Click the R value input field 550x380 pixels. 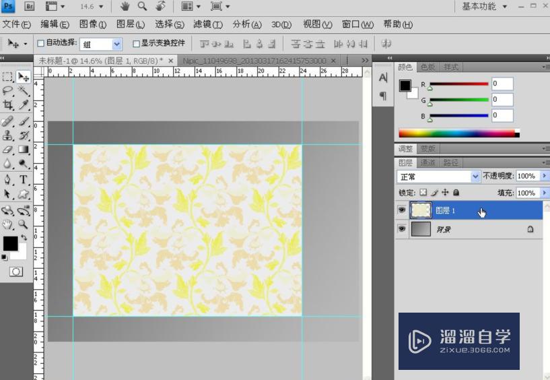click(x=502, y=84)
